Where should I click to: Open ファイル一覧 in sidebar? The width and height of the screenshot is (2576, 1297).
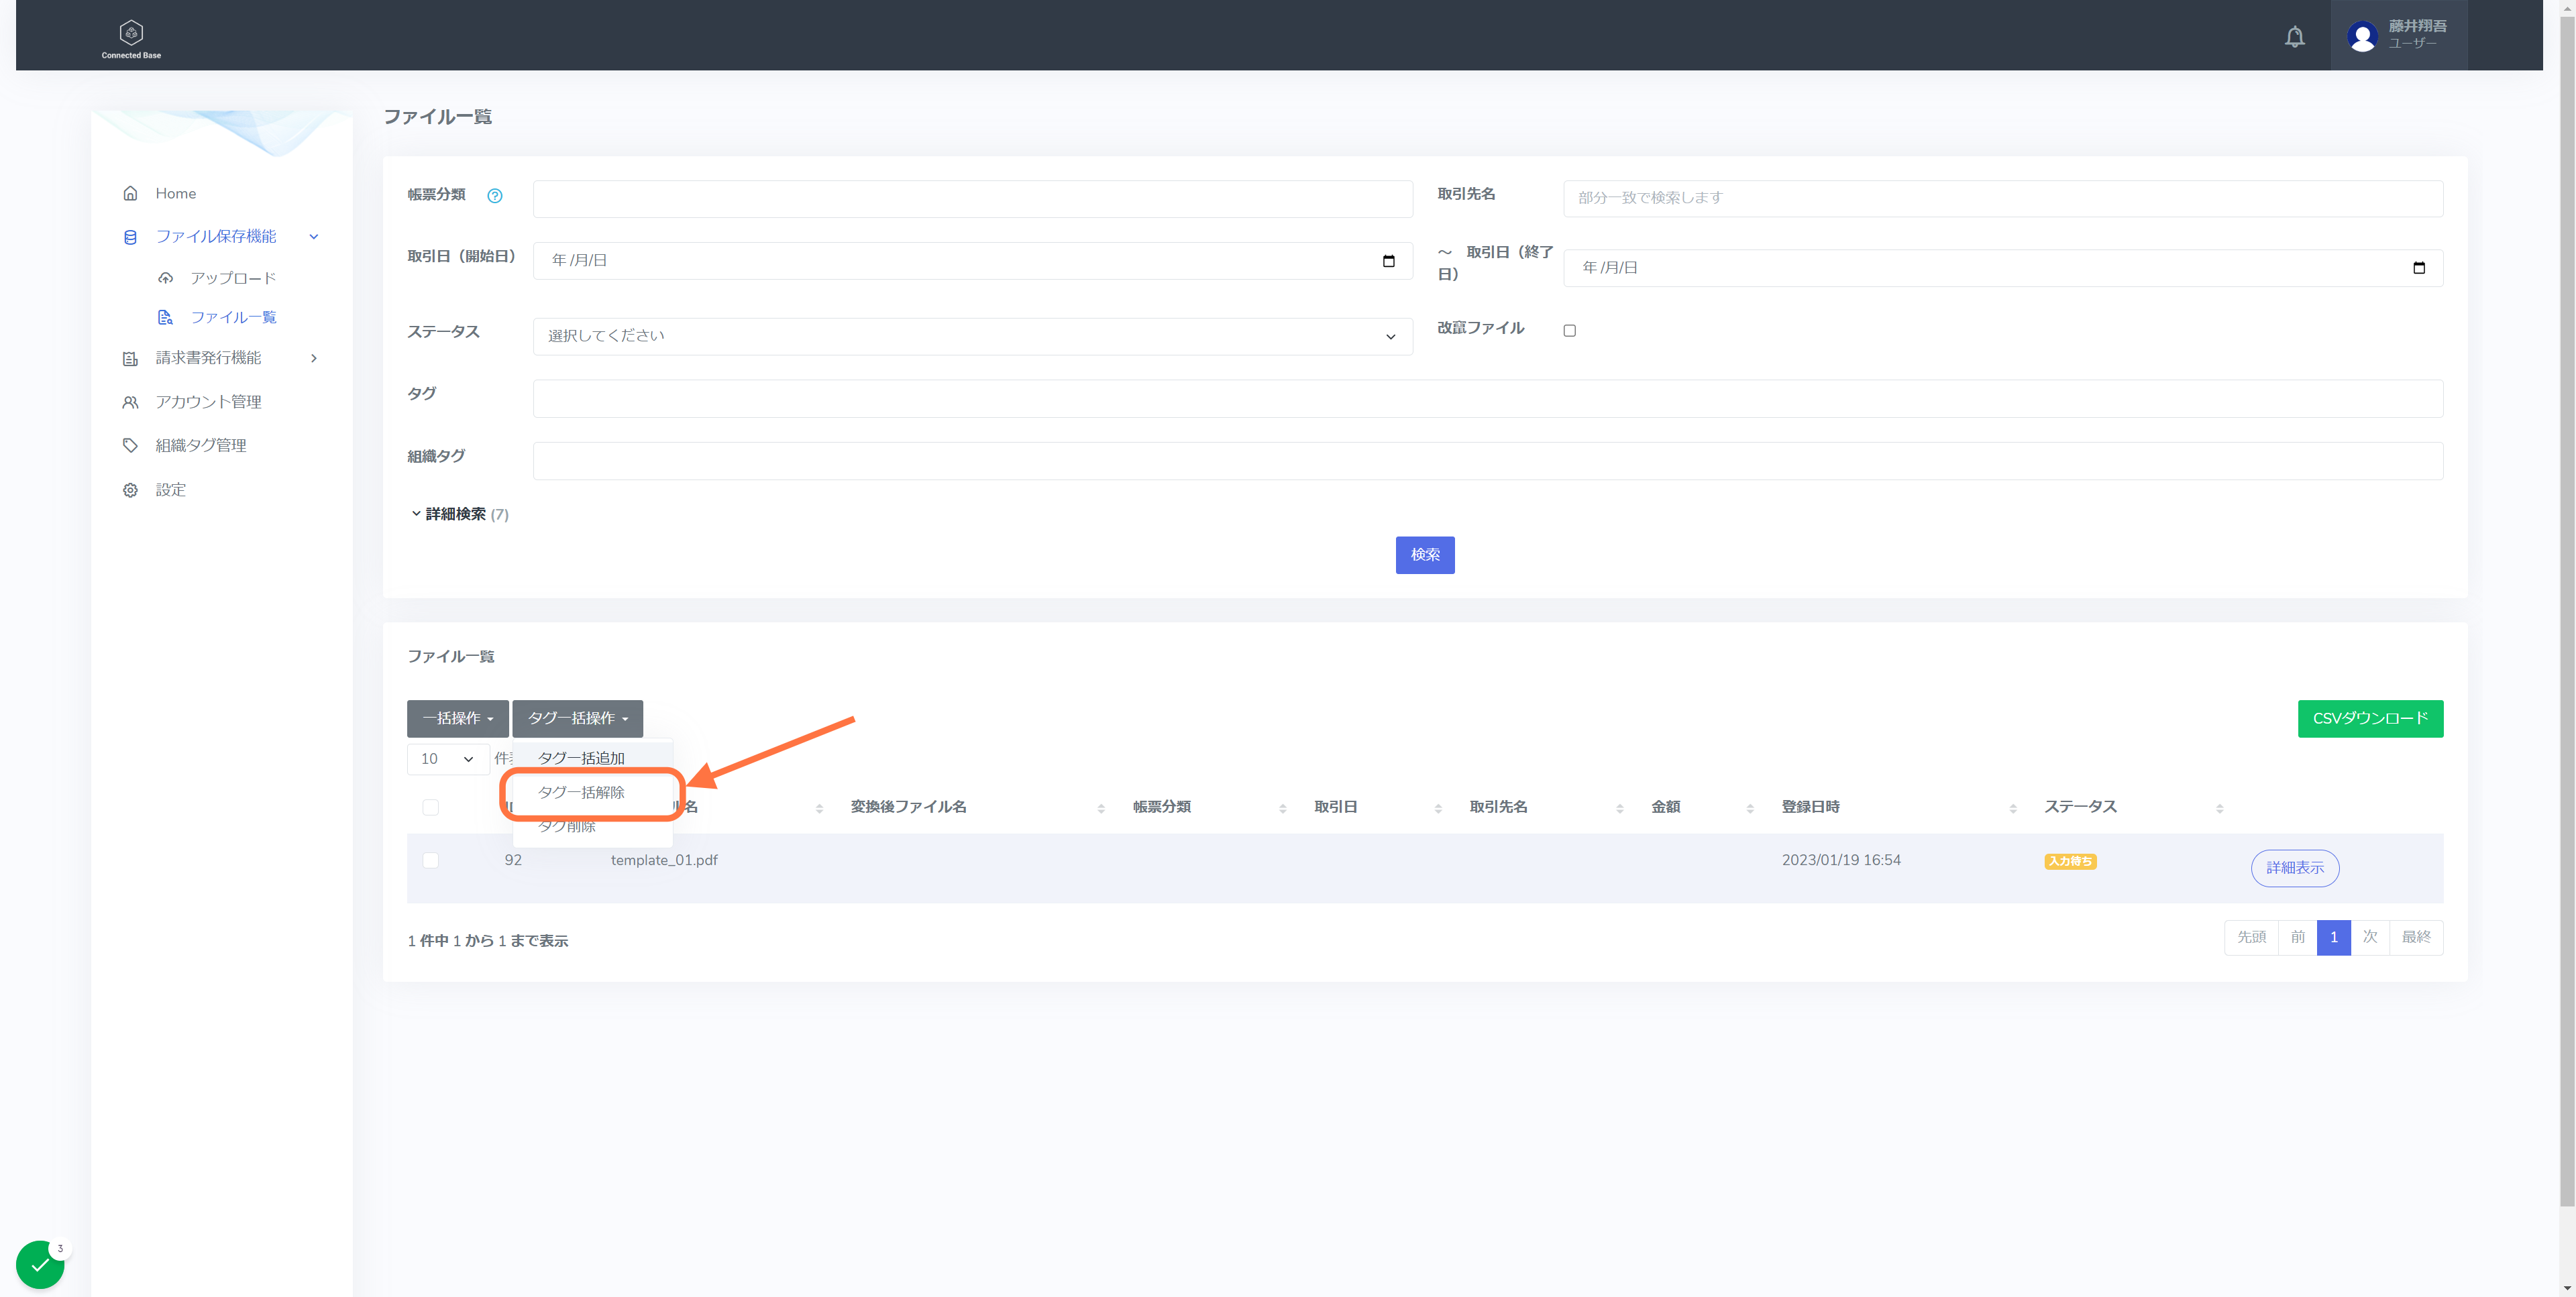tap(233, 317)
